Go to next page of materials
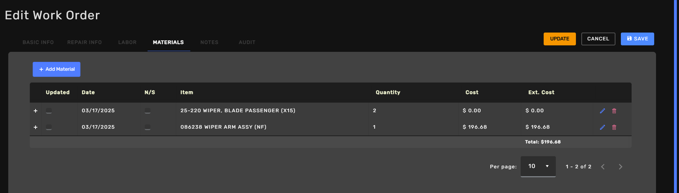 (x=620, y=167)
